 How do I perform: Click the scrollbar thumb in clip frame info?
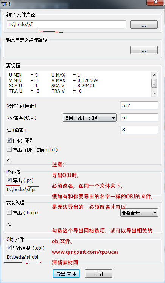tap(154, 83)
